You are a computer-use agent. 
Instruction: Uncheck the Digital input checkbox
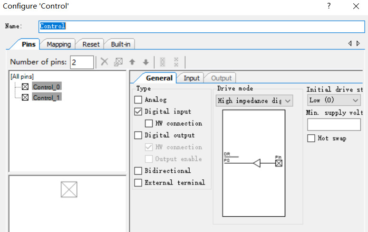pos(138,112)
